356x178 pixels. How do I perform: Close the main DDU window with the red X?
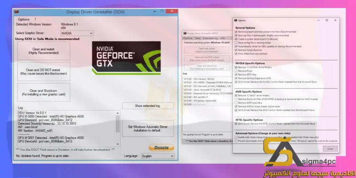171,11
